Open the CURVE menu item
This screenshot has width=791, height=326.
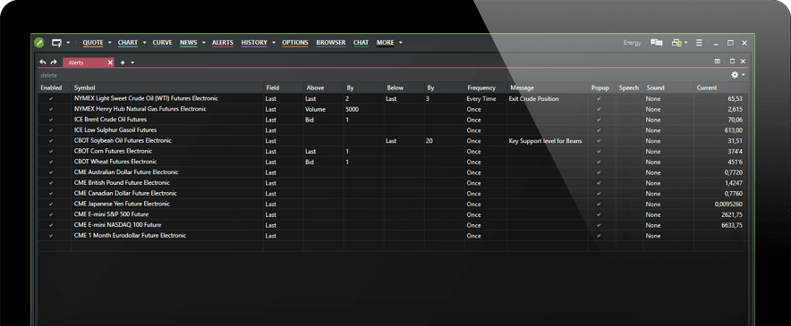[163, 43]
